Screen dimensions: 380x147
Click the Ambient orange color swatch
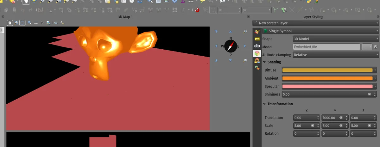tap(327, 78)
